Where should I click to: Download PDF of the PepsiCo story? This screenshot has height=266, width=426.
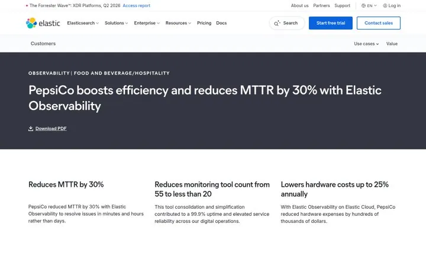pyautogui.click(x=51, y=128)
